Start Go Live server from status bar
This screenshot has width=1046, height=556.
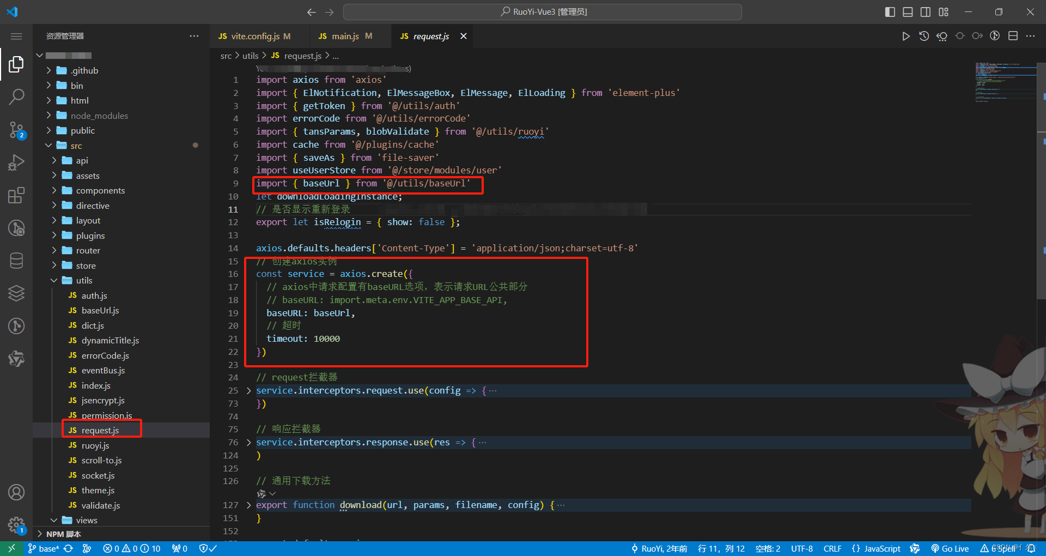(950, 548)
